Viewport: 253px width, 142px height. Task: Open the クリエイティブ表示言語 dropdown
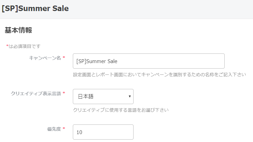(103, 97)
